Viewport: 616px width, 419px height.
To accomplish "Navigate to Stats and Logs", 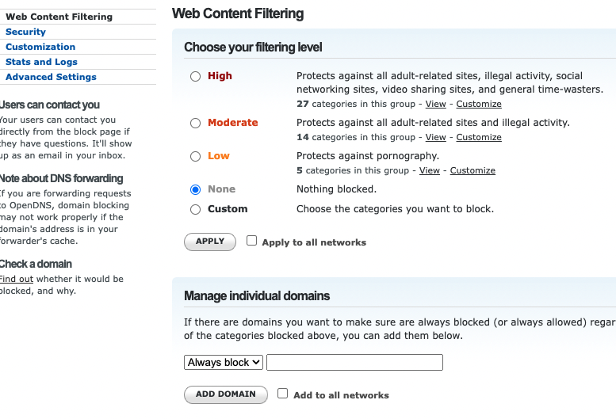I will 41,62.
